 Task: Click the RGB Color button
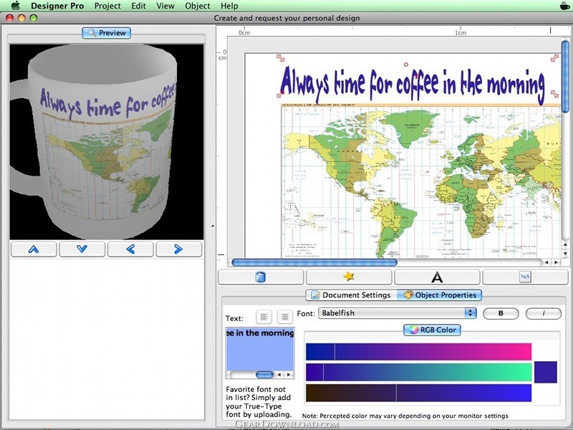pyautogui.click(x=433, y=330)
